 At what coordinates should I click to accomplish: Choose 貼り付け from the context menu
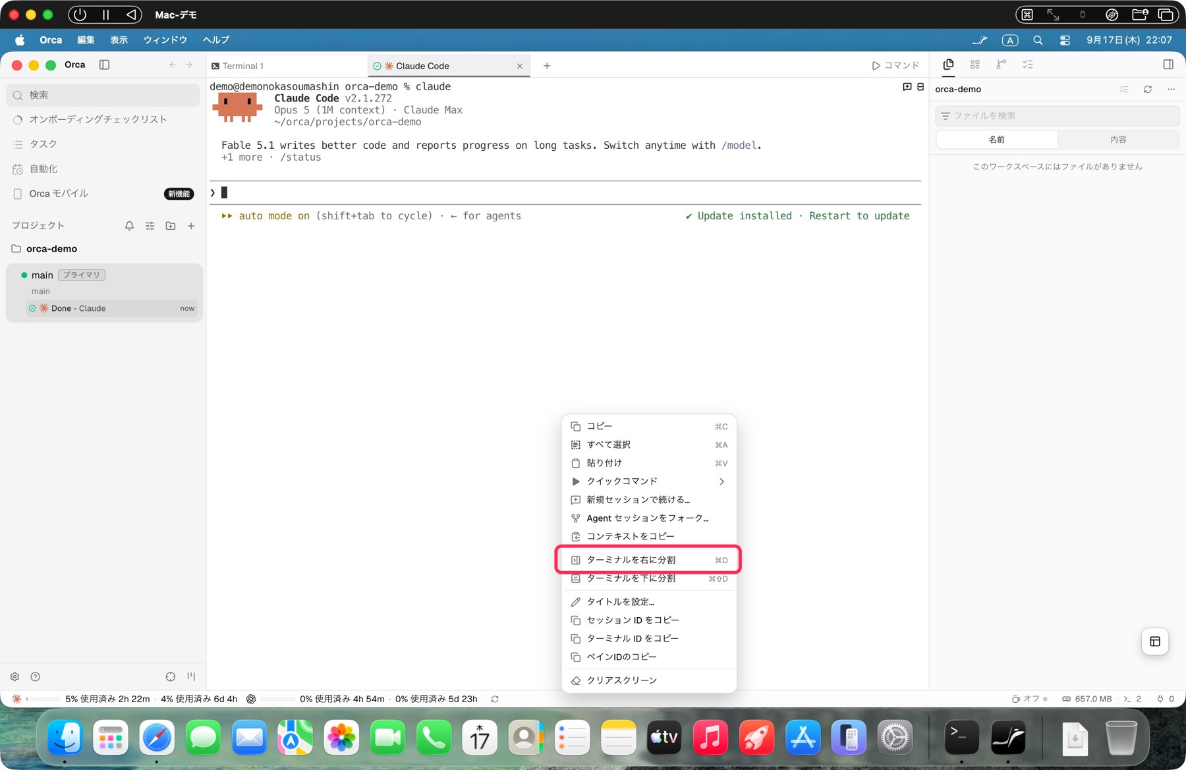649,463
